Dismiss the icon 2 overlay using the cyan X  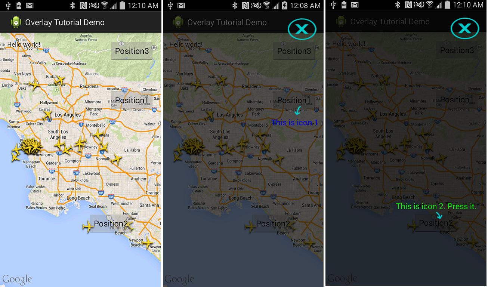click(x=465, y=29)
